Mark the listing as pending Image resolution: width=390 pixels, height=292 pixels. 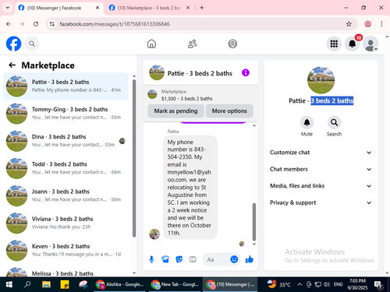(x=175, y=111)
